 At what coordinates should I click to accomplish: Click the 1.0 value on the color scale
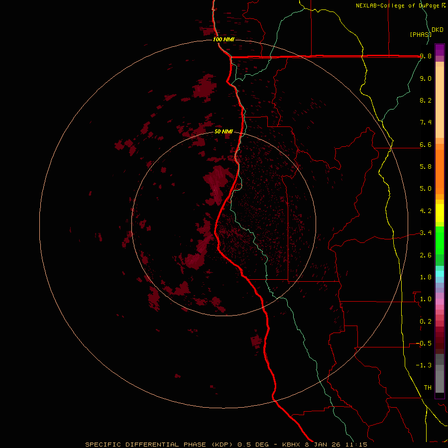tap(426, 299)
